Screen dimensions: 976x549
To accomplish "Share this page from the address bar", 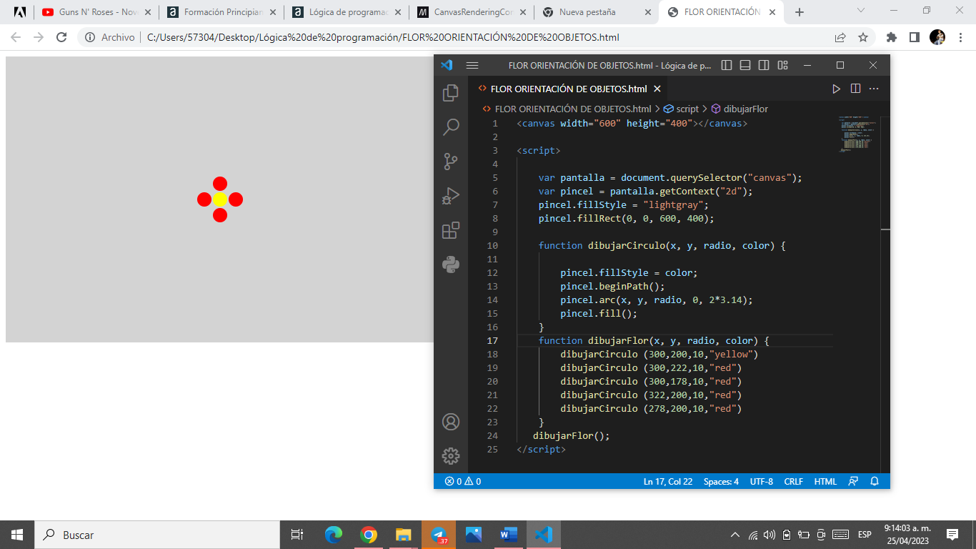I will pos(840,37).
